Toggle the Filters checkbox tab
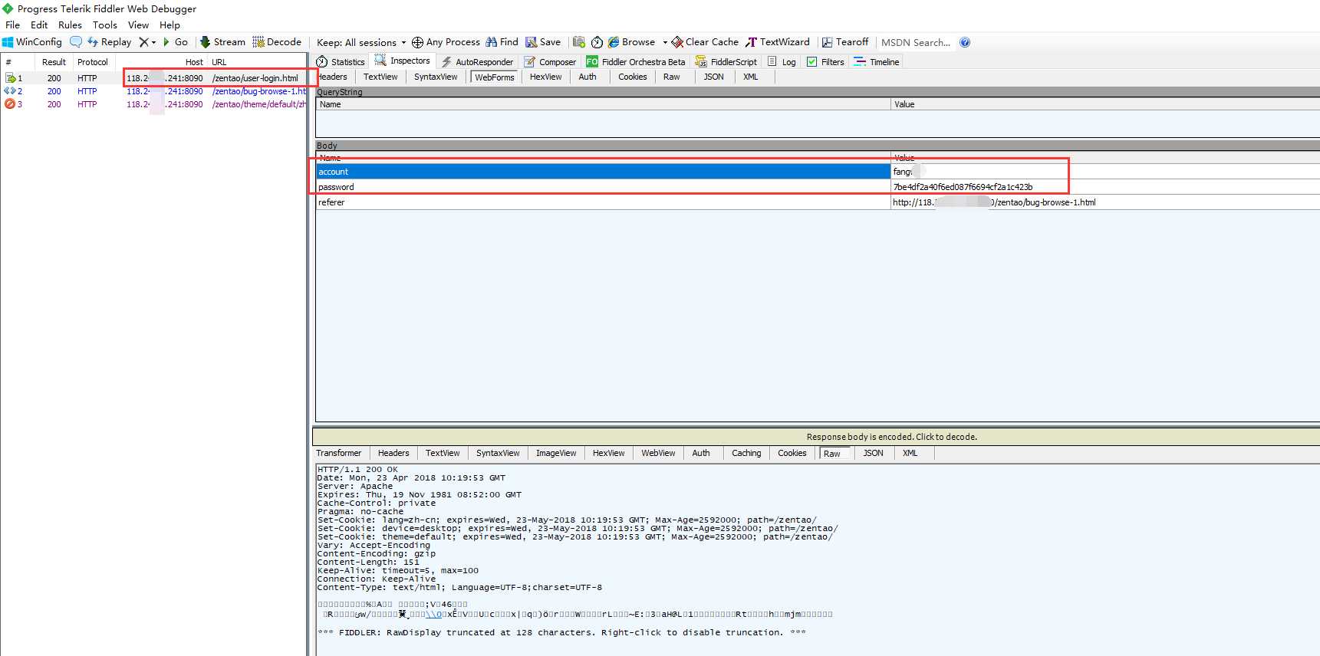1320x656 pixels. click(x=825, y=62)
